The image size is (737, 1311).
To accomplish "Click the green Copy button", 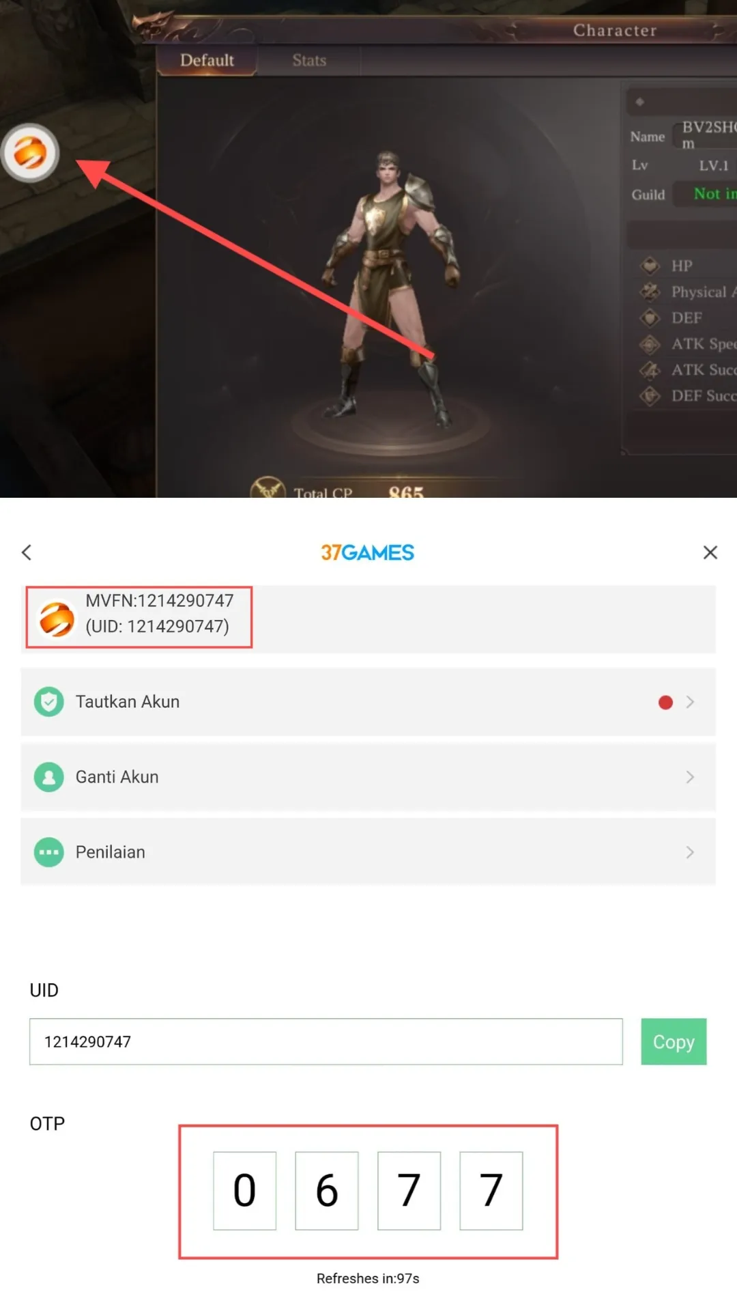I will pyautogui.click(x=674, y=1041).
